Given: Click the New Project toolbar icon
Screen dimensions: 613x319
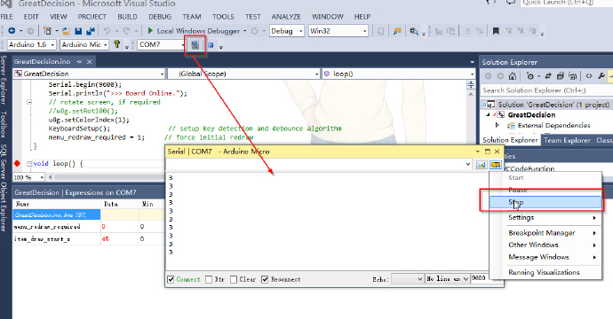Looking at the screenshot, I should (x=47, y=31).
